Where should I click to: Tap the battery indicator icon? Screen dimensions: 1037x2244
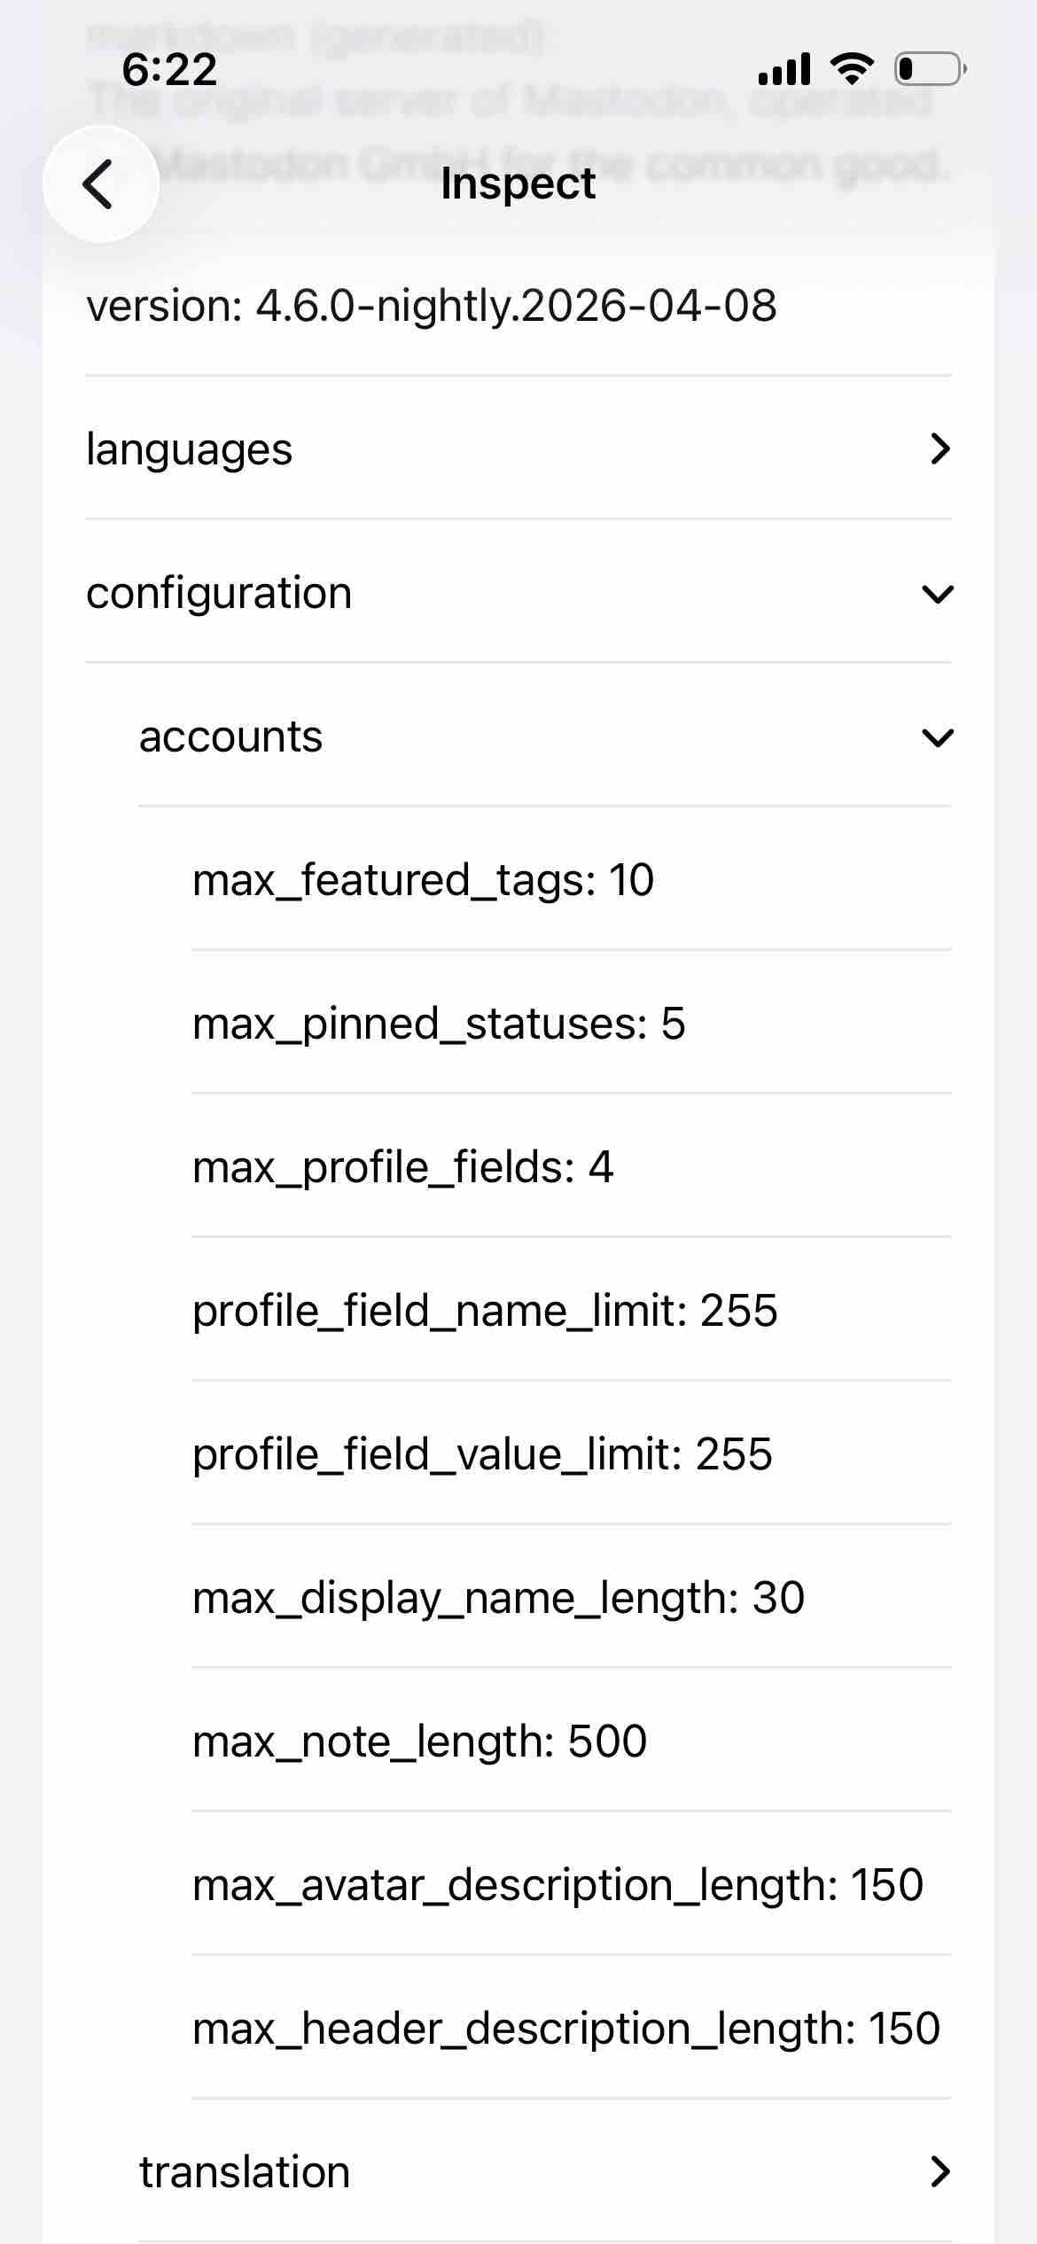[930, 68]
